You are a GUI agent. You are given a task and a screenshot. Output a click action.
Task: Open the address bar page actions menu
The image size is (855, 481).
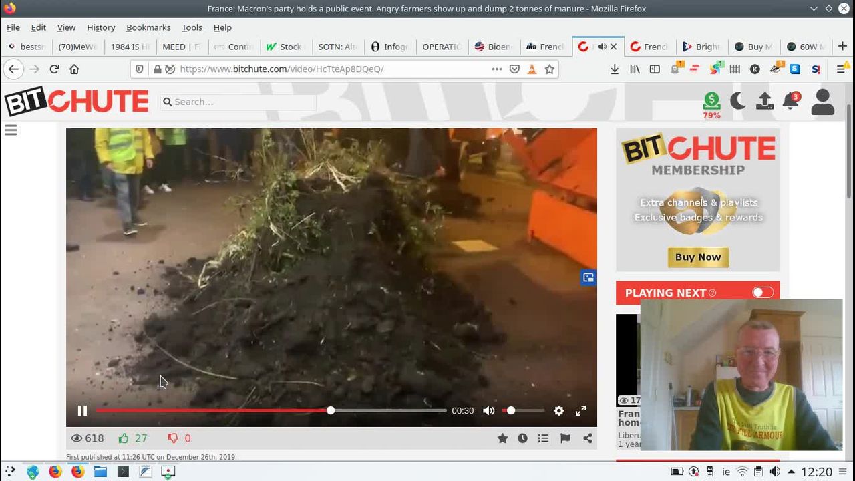tap(496, 69)
